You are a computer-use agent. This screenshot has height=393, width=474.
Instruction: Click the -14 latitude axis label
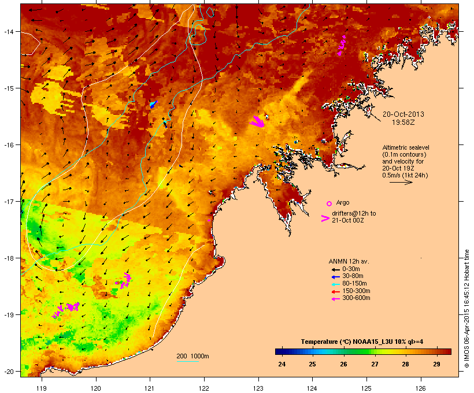(8, 31)
